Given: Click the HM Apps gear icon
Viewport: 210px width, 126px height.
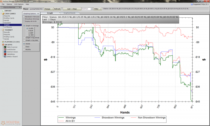Looking at the screenshot, I should 3,45.
